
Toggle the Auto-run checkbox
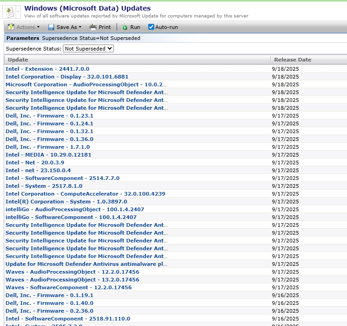[151, 27]
